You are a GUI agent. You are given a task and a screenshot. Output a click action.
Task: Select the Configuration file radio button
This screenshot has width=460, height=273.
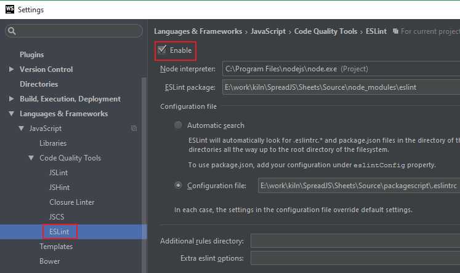tap(178, 186)
